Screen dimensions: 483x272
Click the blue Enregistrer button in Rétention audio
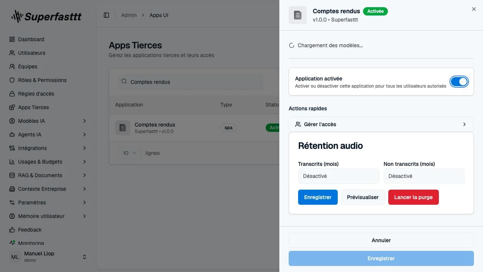pos(318,197)
